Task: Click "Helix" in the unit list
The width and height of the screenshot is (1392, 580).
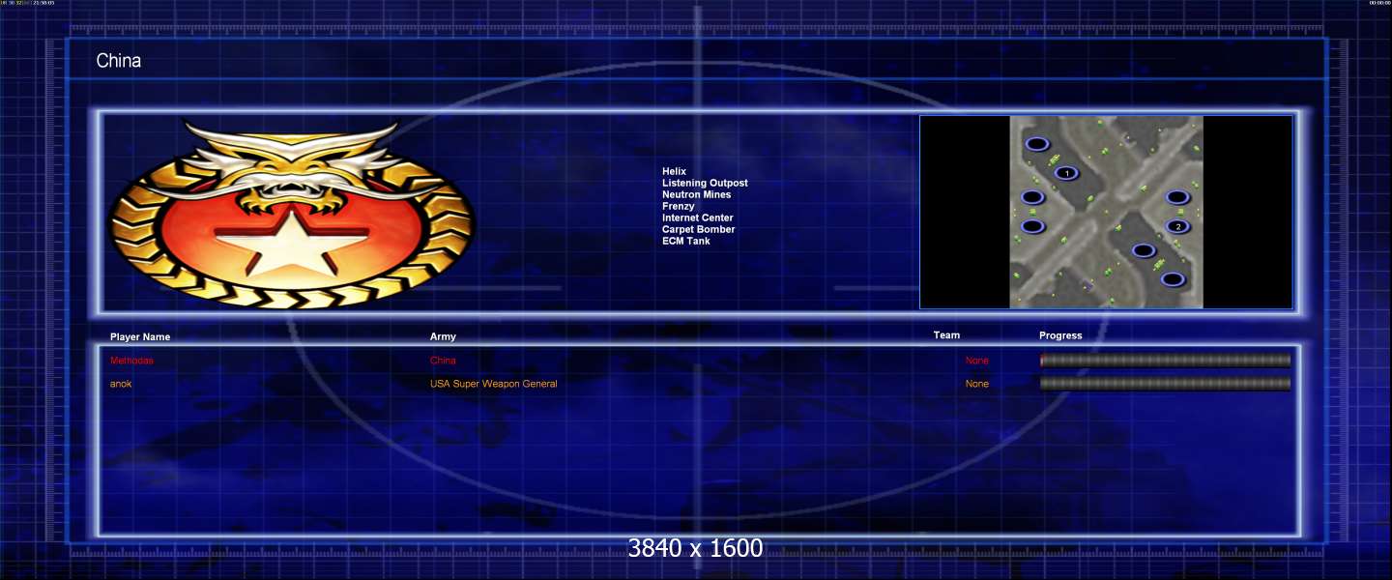Action: pos(674,172)
